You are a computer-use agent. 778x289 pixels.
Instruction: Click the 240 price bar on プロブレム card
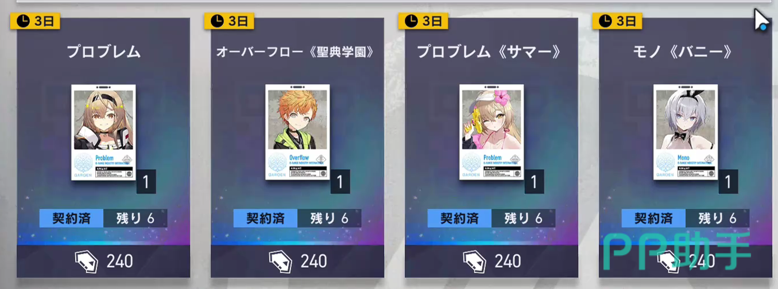click(103, 261)
